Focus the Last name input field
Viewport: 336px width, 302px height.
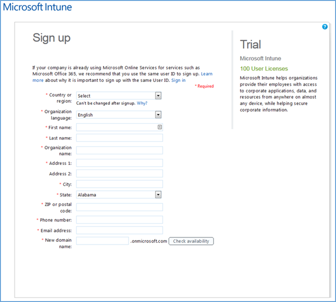119,138
